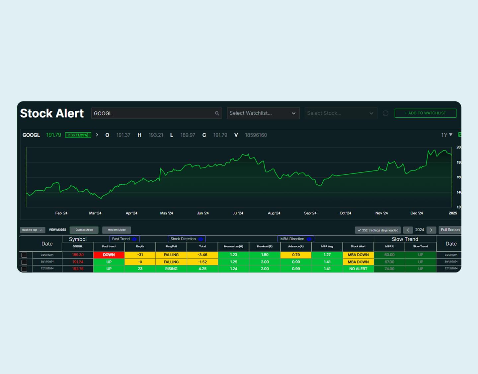Click the green chart icon next to 1Y
Screen dimensions: 478x374
pos(459,135)
